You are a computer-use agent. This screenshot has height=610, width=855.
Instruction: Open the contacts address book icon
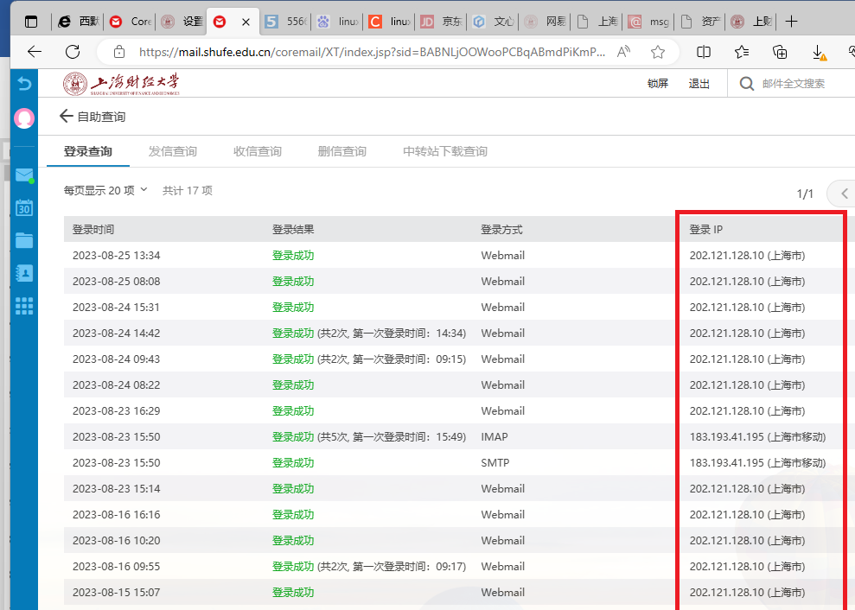[24, 273]
